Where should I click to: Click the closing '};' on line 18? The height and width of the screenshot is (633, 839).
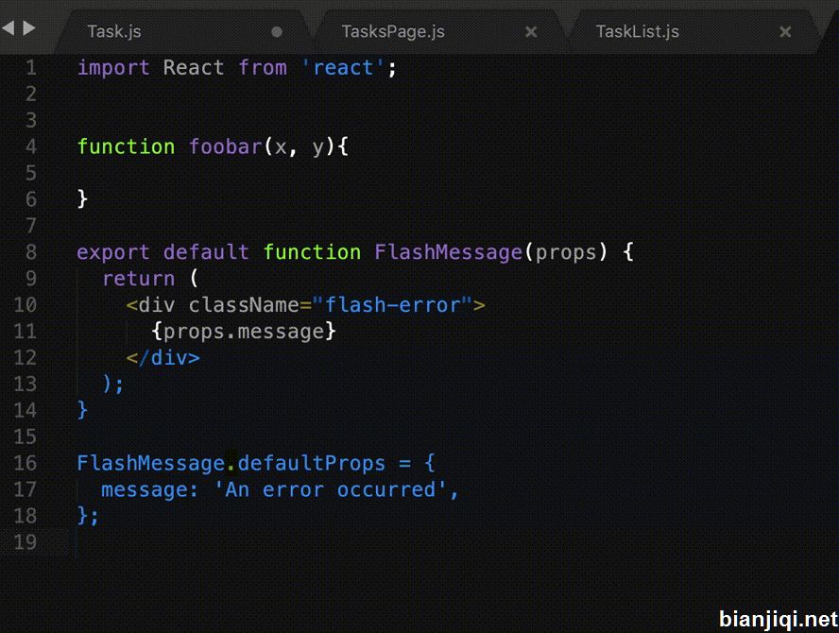(x=88, y=517)
